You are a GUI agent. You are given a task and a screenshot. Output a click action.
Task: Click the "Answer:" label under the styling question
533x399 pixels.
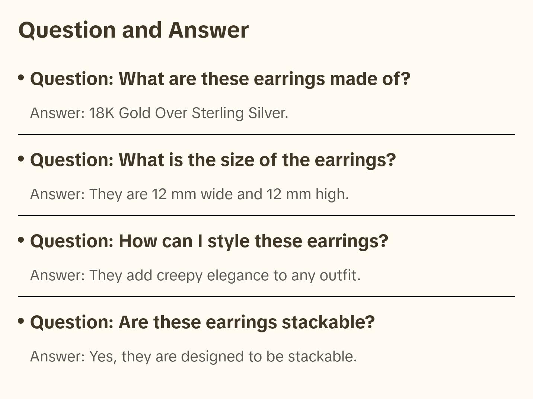58,275
